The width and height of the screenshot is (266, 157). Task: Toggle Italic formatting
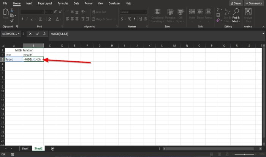27,19
